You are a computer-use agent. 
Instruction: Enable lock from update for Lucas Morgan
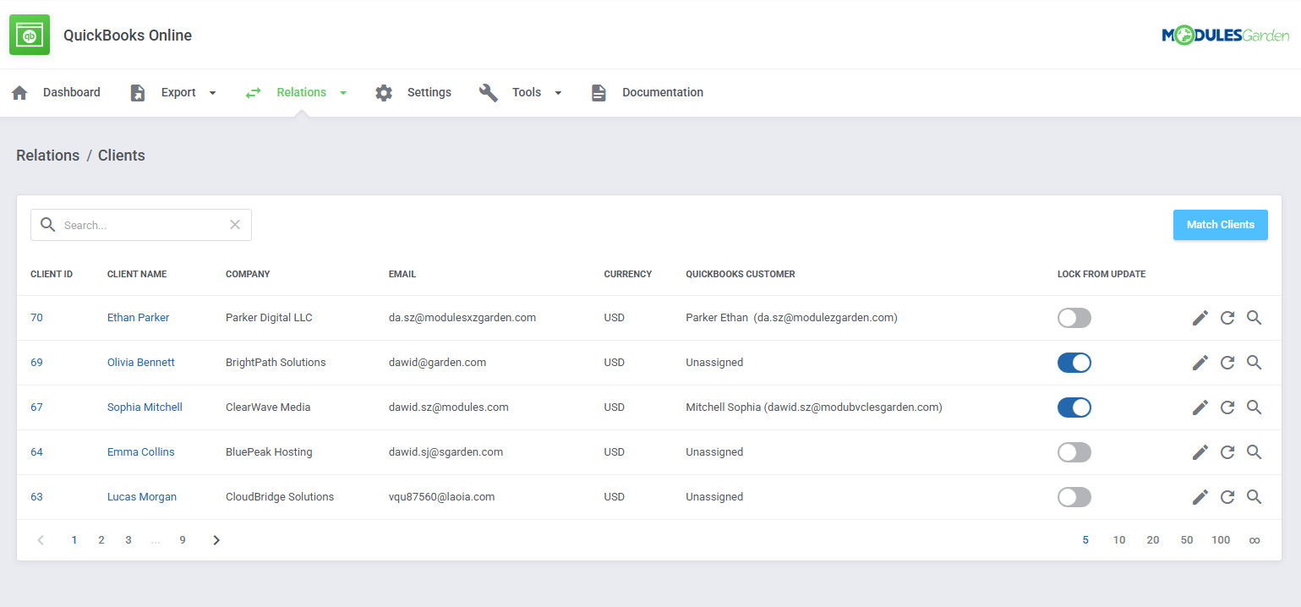1074,497
